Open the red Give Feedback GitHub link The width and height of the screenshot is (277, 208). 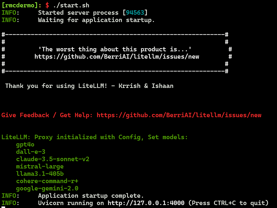tap(179, 115)
